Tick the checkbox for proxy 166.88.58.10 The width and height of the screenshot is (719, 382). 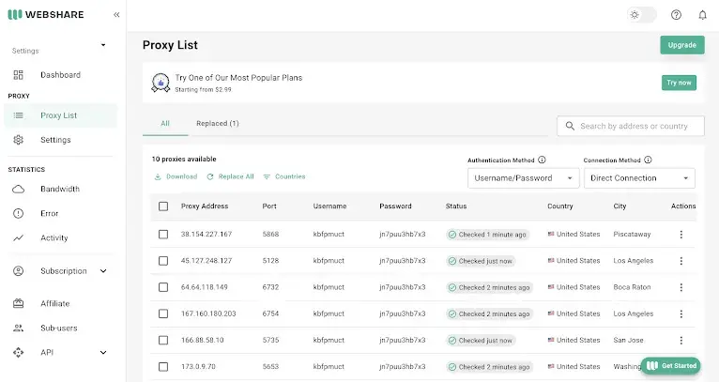pyautogui.click(x=163, y=340)
